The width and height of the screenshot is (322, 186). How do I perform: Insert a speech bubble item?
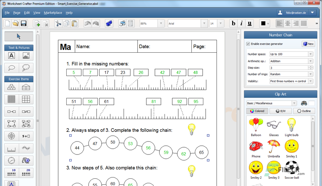point(12,68)
